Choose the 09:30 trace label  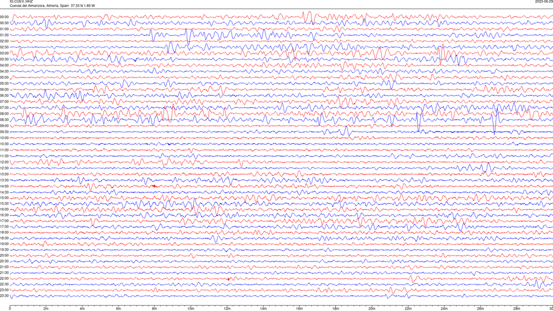(4, 132)
